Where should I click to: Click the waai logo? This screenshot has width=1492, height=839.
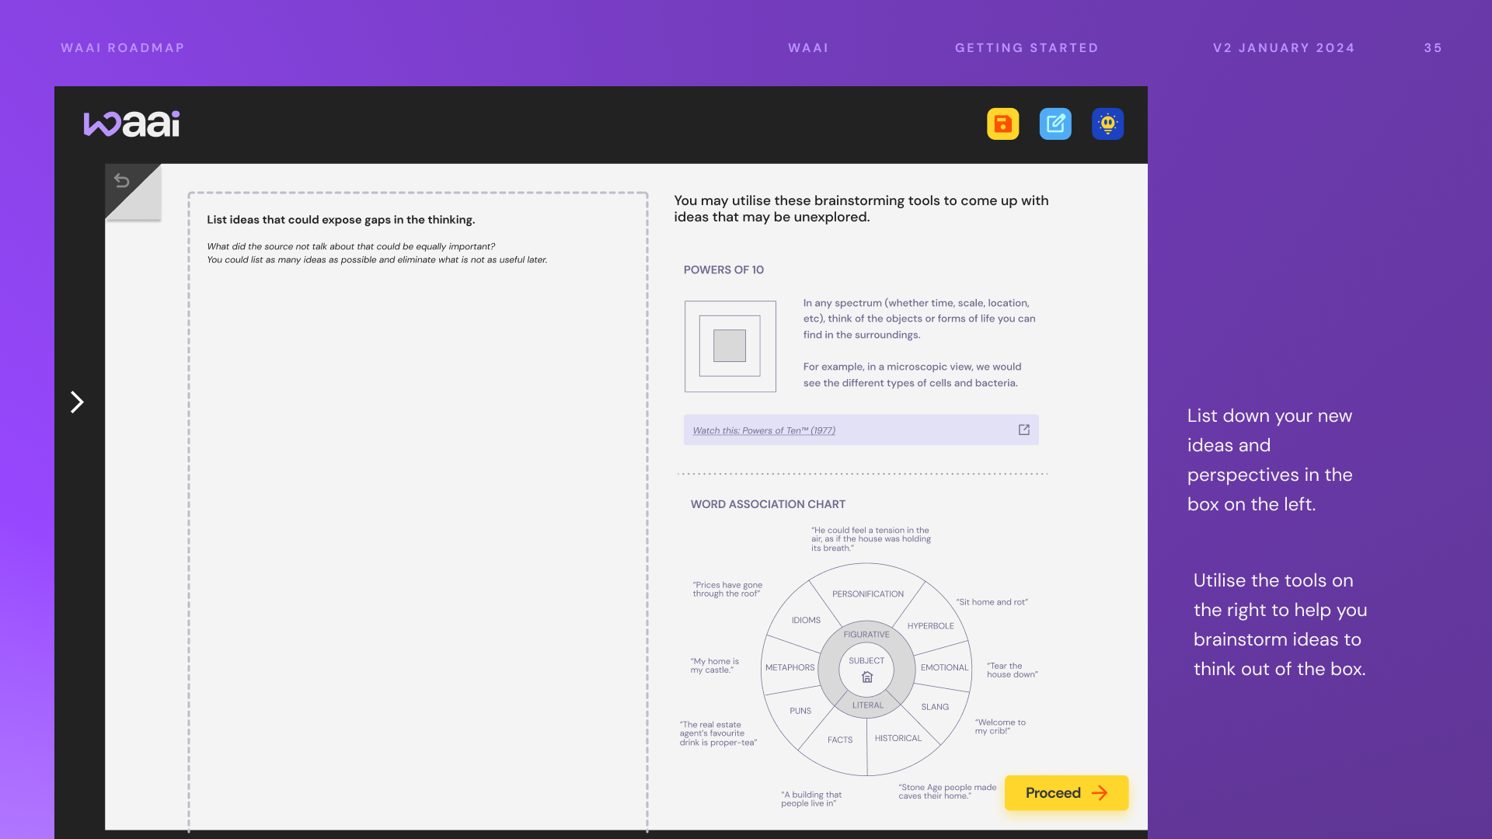click(131, 124)
